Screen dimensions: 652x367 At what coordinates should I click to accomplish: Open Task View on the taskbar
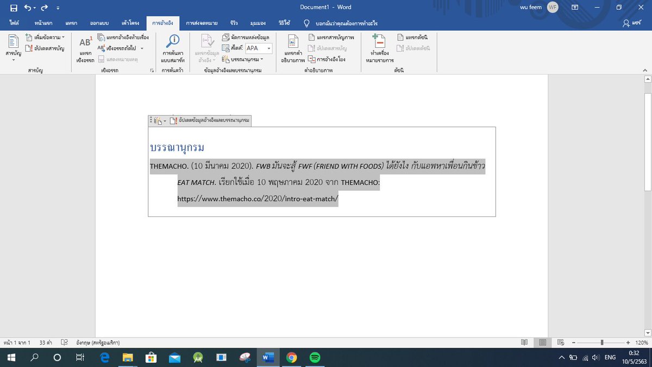pyautogui.click(x=79, y=357)
